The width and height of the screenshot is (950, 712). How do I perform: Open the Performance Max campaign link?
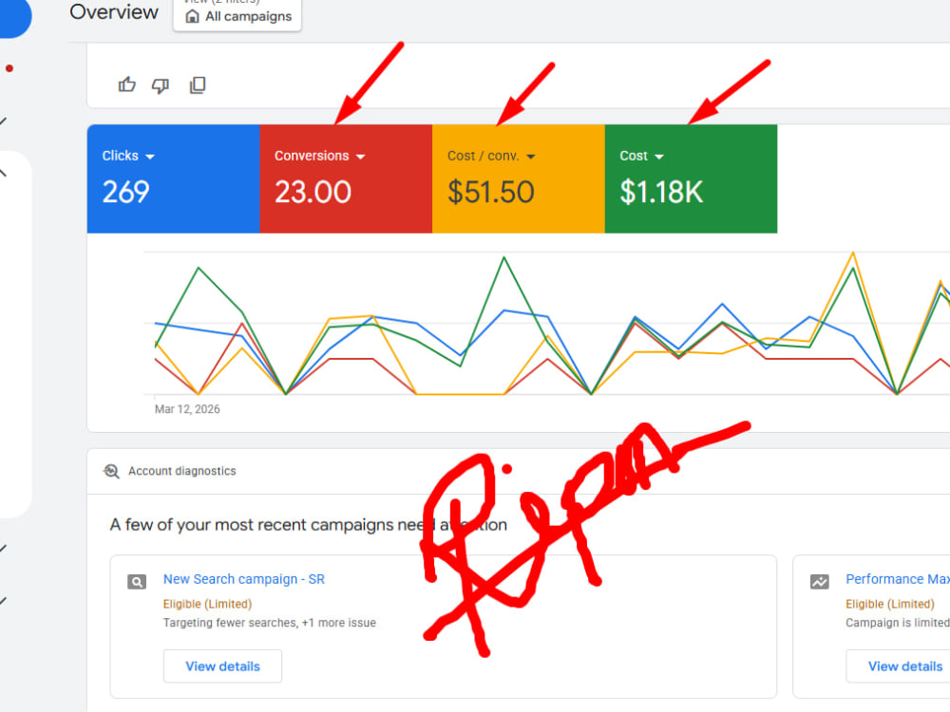[x=898, y=579]
